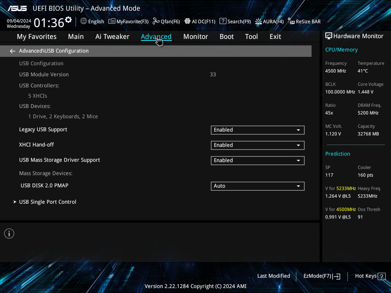Click the ASUS logo
This screenshot has height=293, width=391.
pos(17,8)
